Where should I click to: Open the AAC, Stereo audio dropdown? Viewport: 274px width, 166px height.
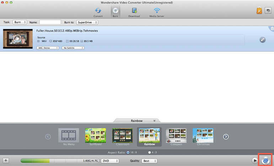click(x=48, y=48)
